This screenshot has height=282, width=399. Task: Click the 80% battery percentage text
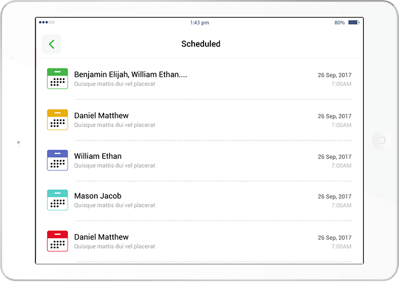pyautogui.click(x=339, y=23)
